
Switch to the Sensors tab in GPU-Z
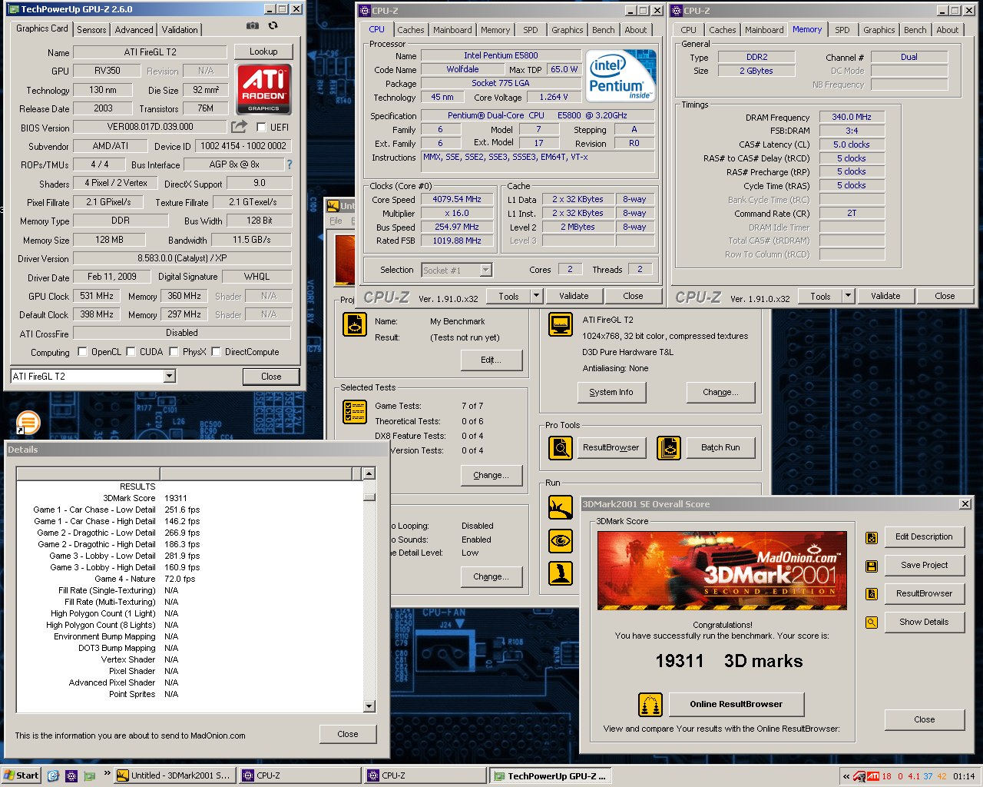click(91, 30)
